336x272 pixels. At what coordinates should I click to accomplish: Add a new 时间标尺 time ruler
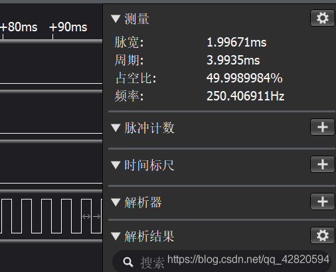click(x=323, y=164)
